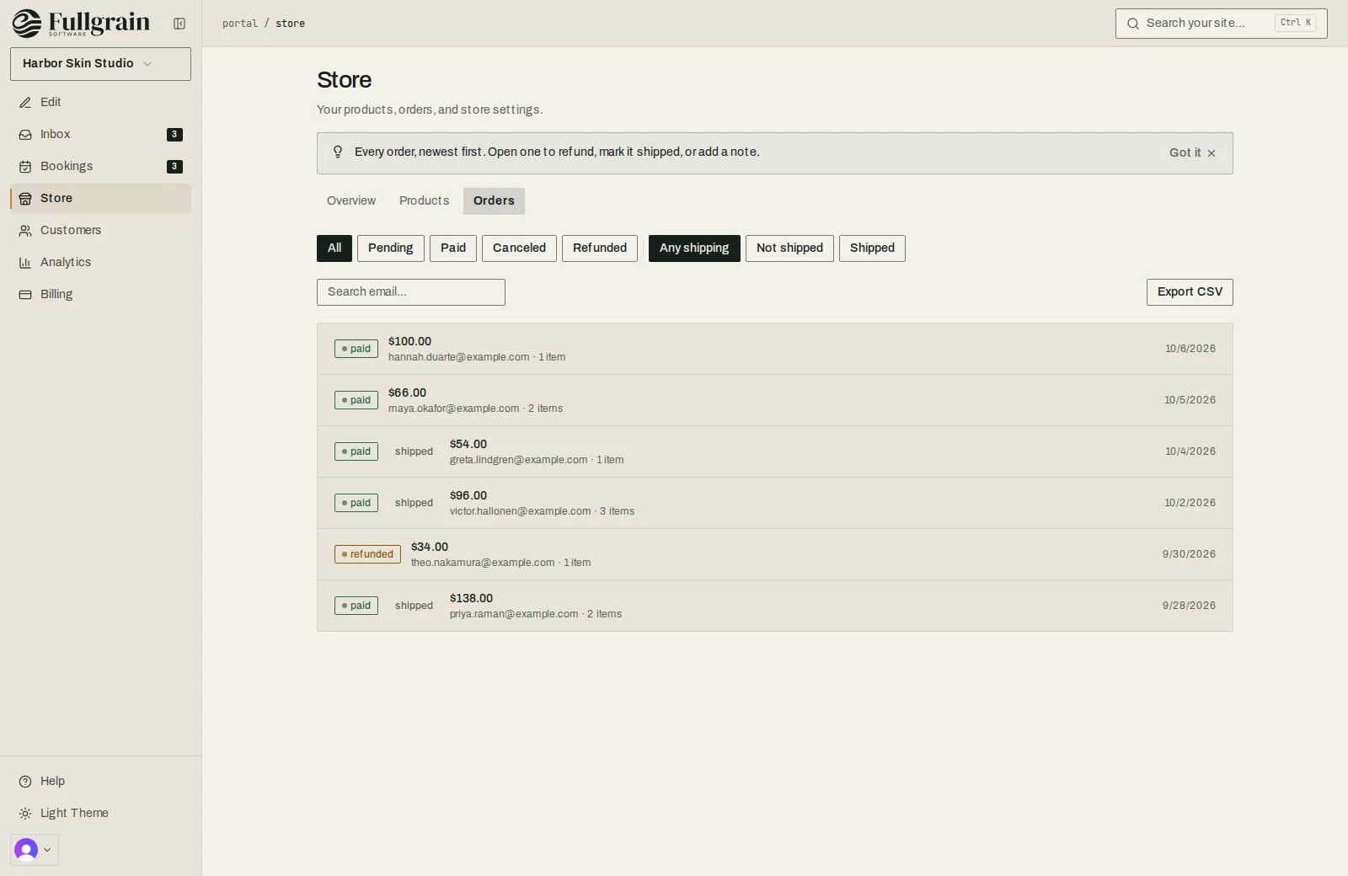Viewport: 1348px width, 876px height.
Task: Click the sun icon for Light Theme
Action: tap(25, 814)
